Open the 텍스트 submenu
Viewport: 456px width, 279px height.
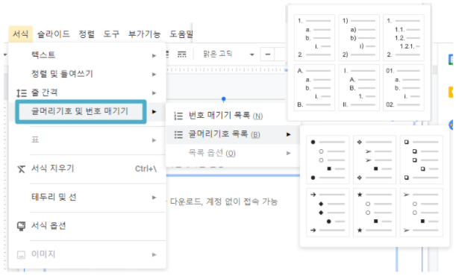click(x=87, y=55)
